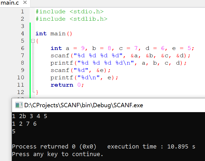Click the console title D:\CProjects\SCANF\bin\Debug\SCANF.exe
Viewport: 205px width, 161px height.
click(x=84, y=105)
